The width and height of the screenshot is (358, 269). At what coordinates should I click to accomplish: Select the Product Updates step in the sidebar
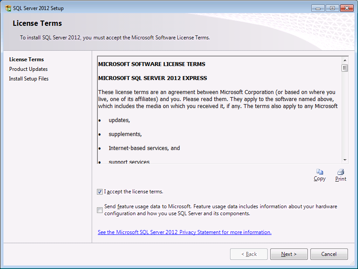tap(28, 69)
